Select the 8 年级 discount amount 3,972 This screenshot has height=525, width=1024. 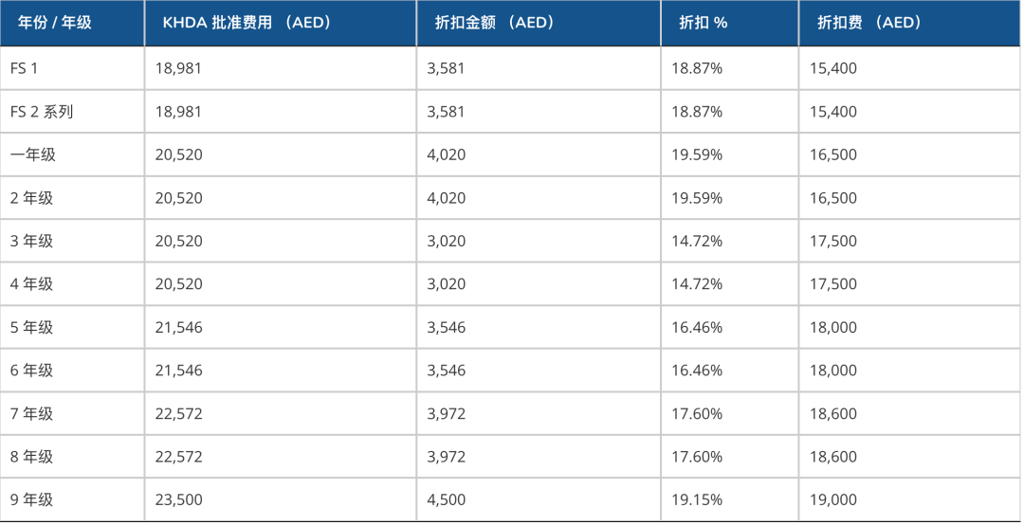click(x=447, y=457)
